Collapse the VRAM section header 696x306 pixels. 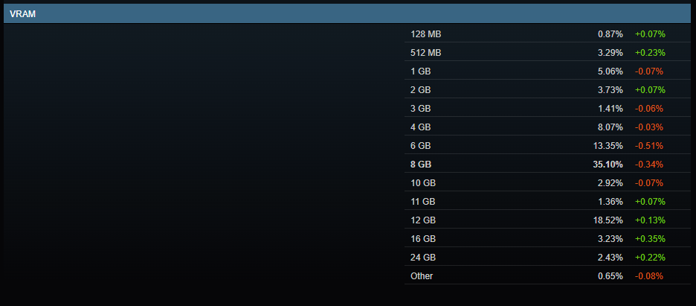347,13
